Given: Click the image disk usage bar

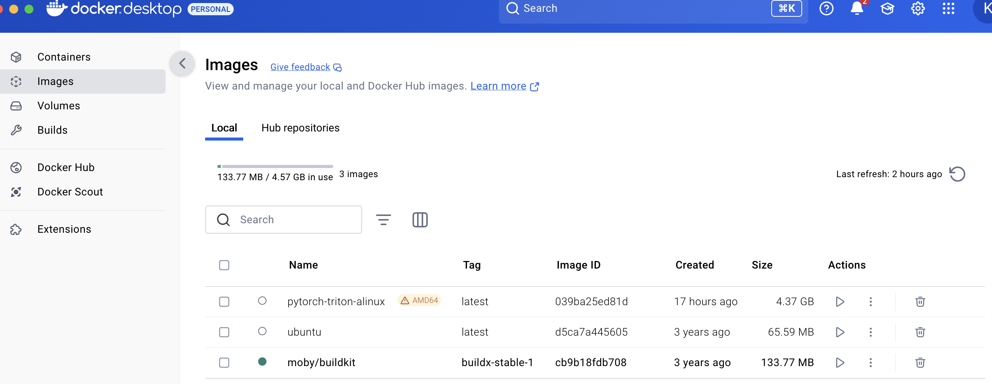Looking at the screenshot, I should 275,166.
